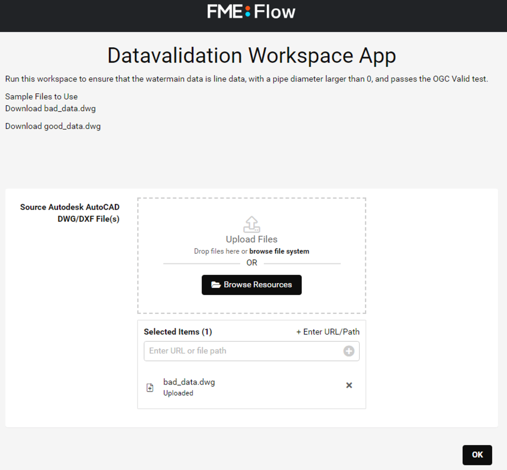507x470 pixels.
Task: Click the 'Upload Files' label
Action: pos(251,239)
